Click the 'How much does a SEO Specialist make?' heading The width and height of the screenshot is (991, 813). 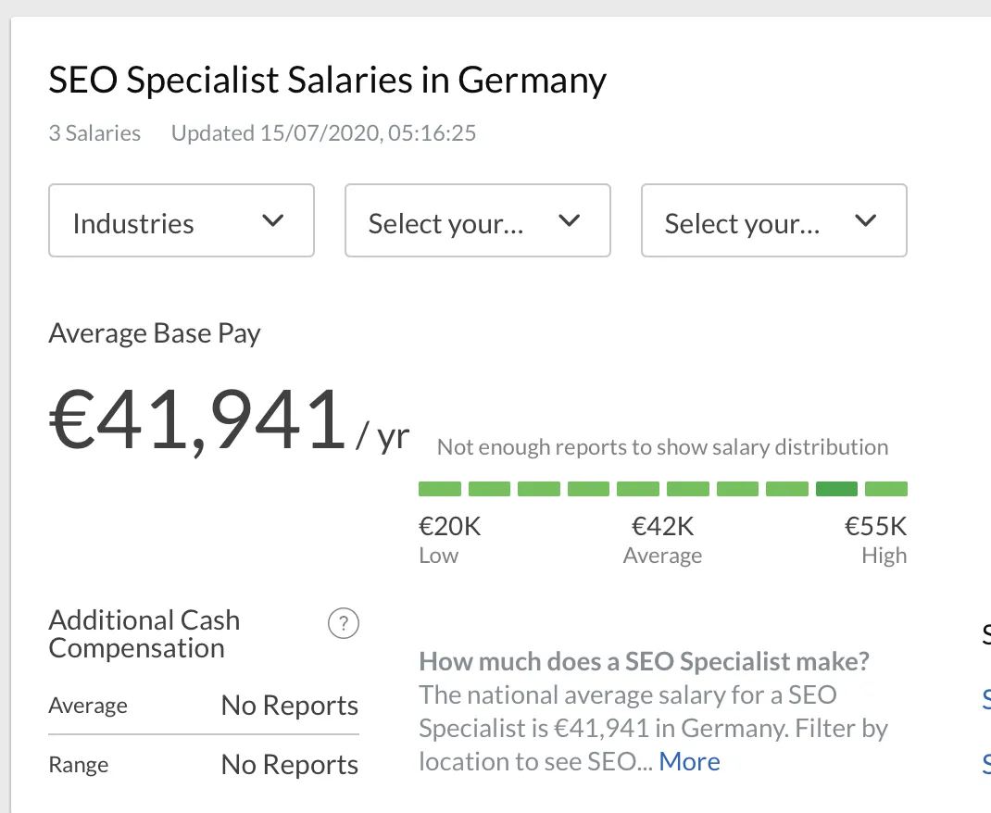tap(644, 661)
